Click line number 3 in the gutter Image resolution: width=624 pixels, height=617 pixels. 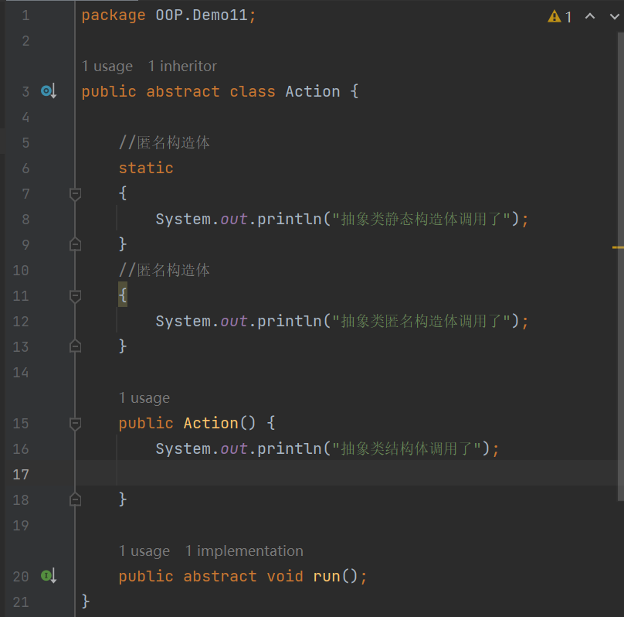[25, 91]
